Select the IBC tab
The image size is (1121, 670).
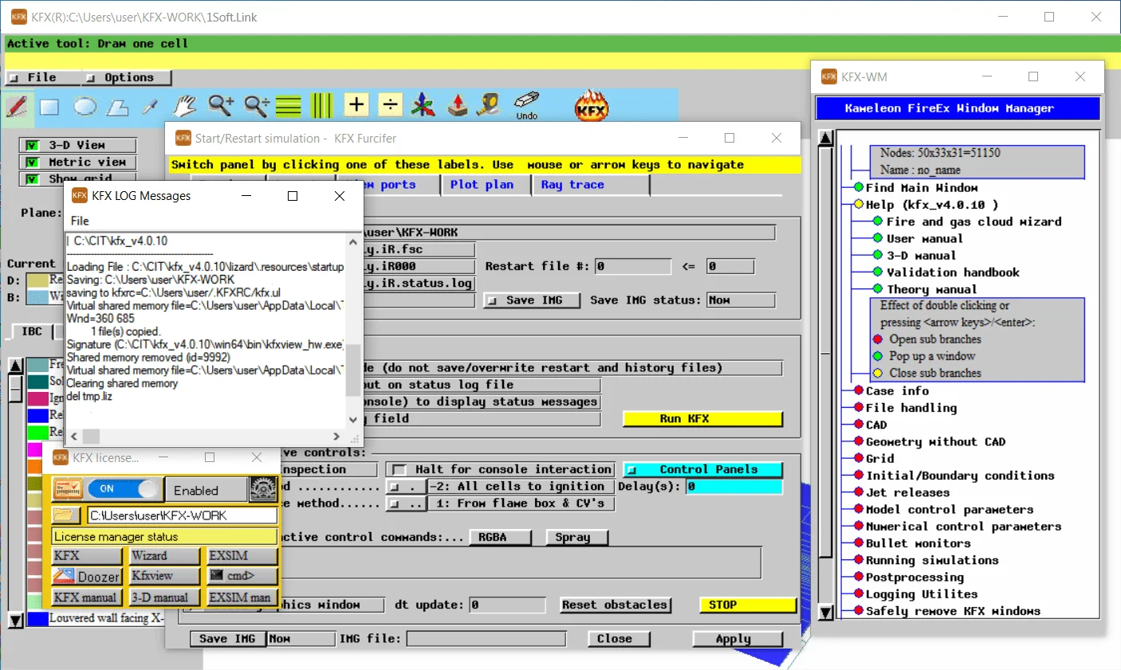coord(32,331)
